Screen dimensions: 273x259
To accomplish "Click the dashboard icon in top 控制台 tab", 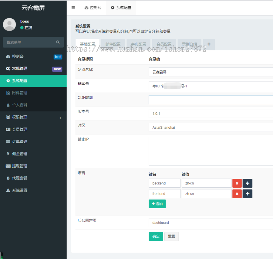I will 86,8.
